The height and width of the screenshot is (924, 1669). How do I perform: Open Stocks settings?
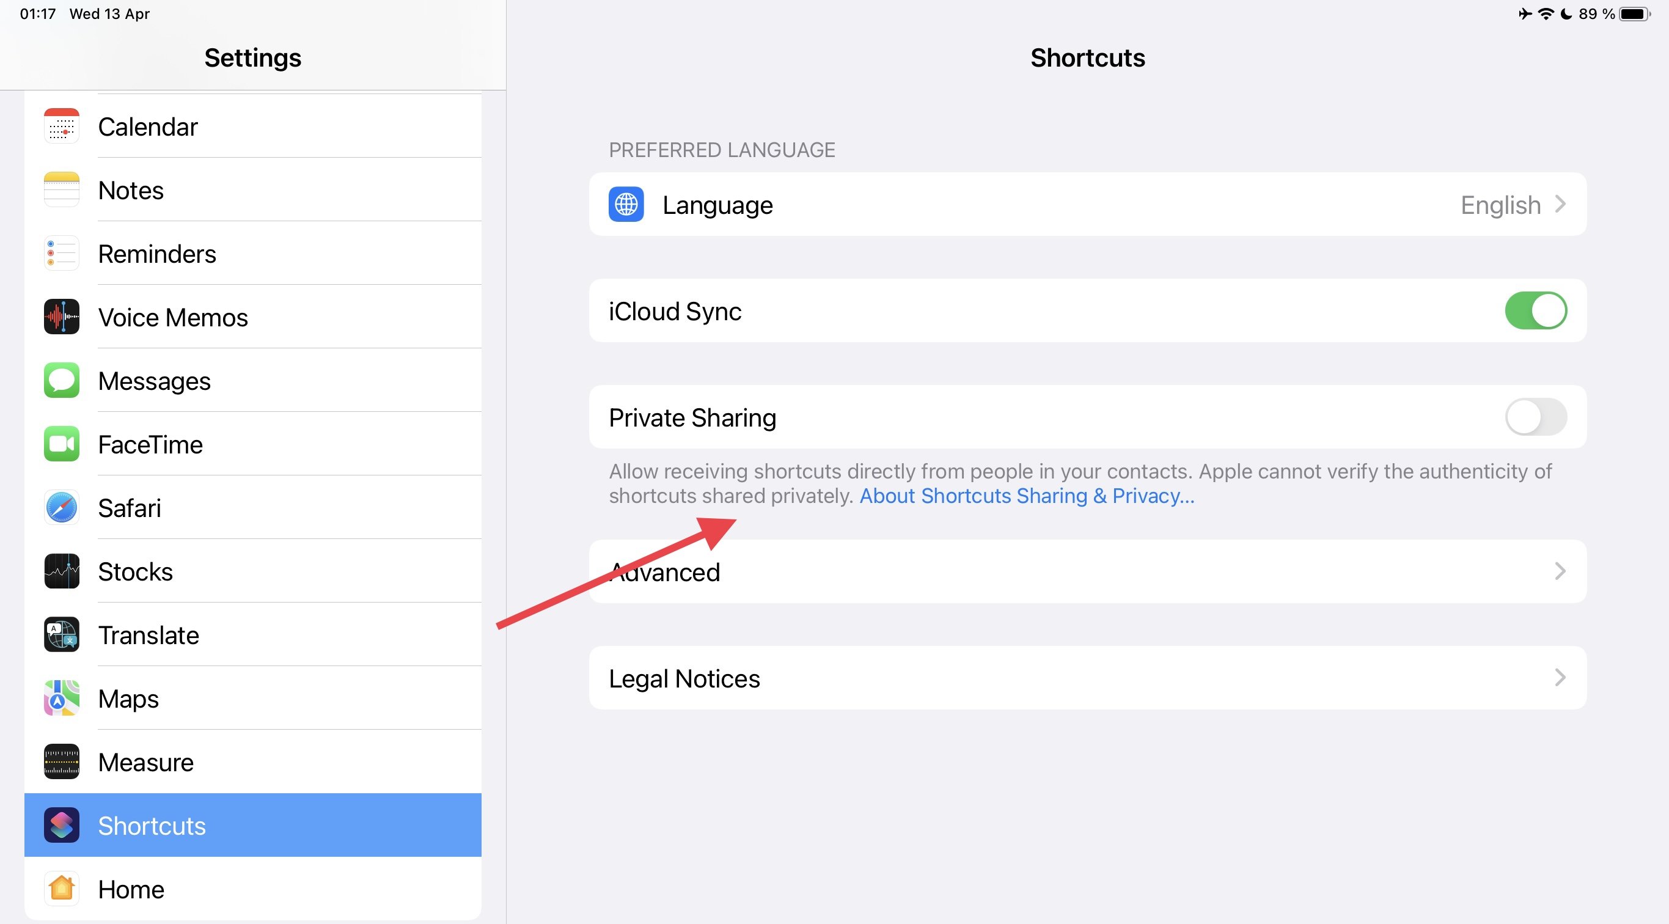pyautogui.click(x=252, y=571)
